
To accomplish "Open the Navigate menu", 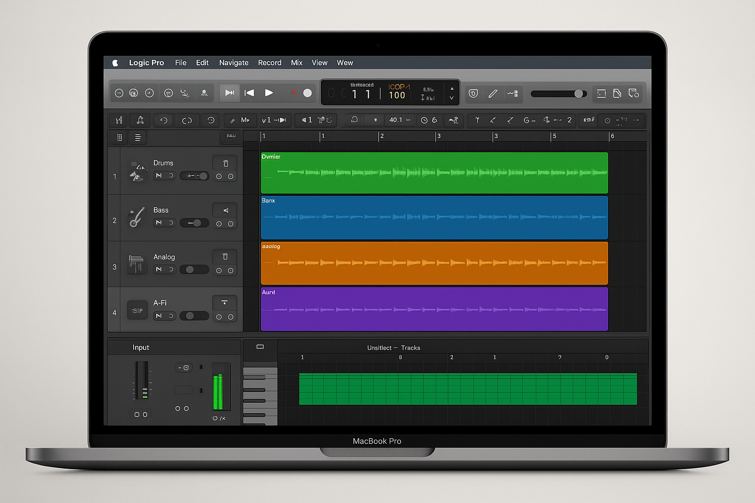I will (x=233, y=63).
